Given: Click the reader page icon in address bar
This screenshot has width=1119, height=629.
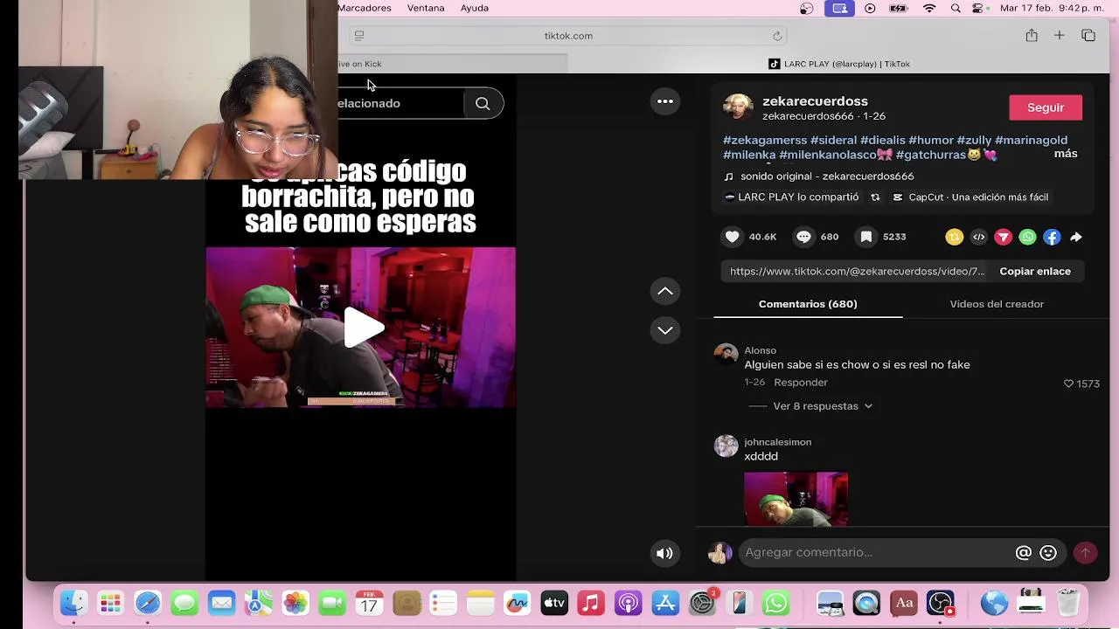Looking at the screenshot, I should [x=359, y=36].
